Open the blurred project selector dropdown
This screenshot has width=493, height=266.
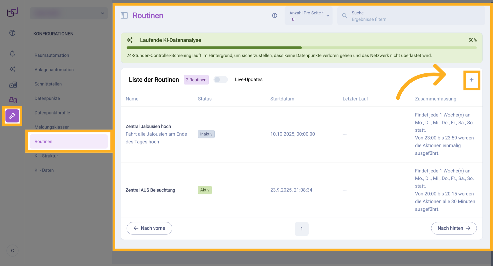(69, 13)
